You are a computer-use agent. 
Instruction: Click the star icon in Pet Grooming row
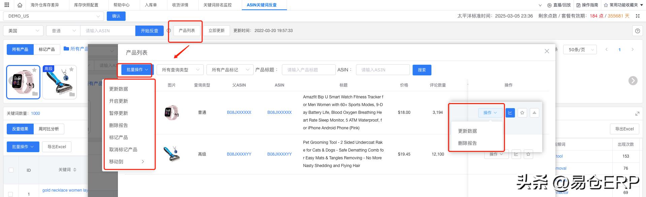pos(528,154)
